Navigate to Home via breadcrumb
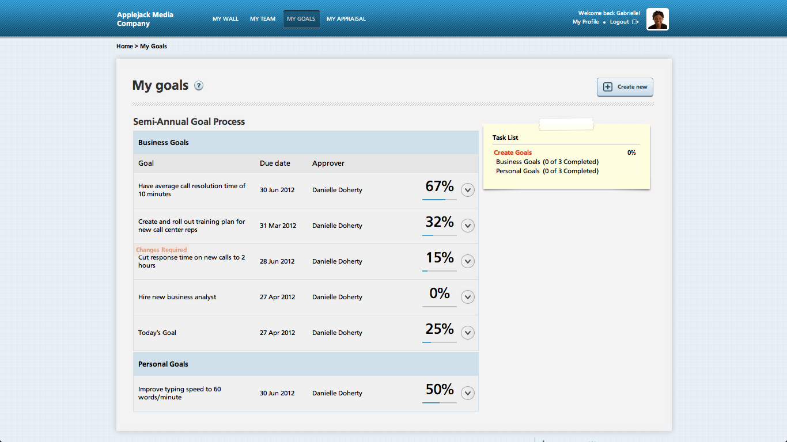 click(x=124, y=46)
